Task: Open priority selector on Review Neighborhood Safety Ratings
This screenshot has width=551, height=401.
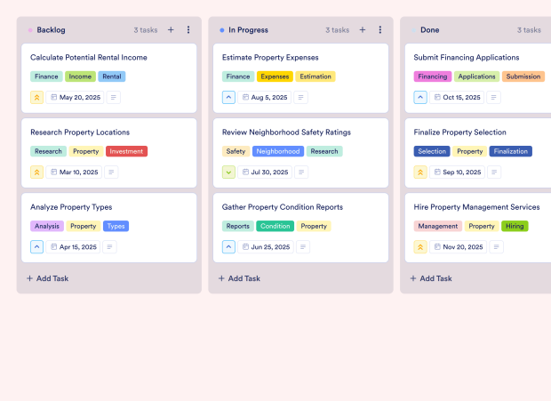Action: tap(229, 172)
